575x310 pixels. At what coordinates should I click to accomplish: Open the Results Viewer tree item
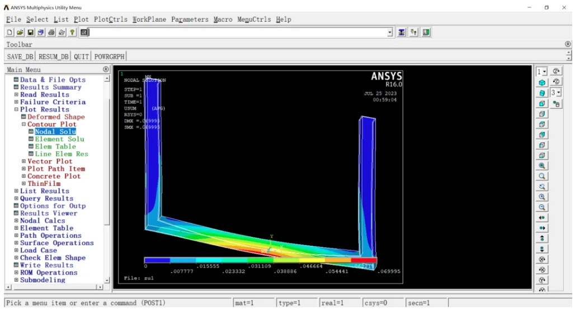click(49, 213)
